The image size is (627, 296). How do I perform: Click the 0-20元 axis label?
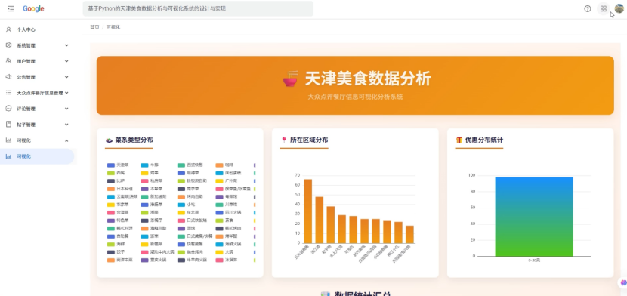534,261
